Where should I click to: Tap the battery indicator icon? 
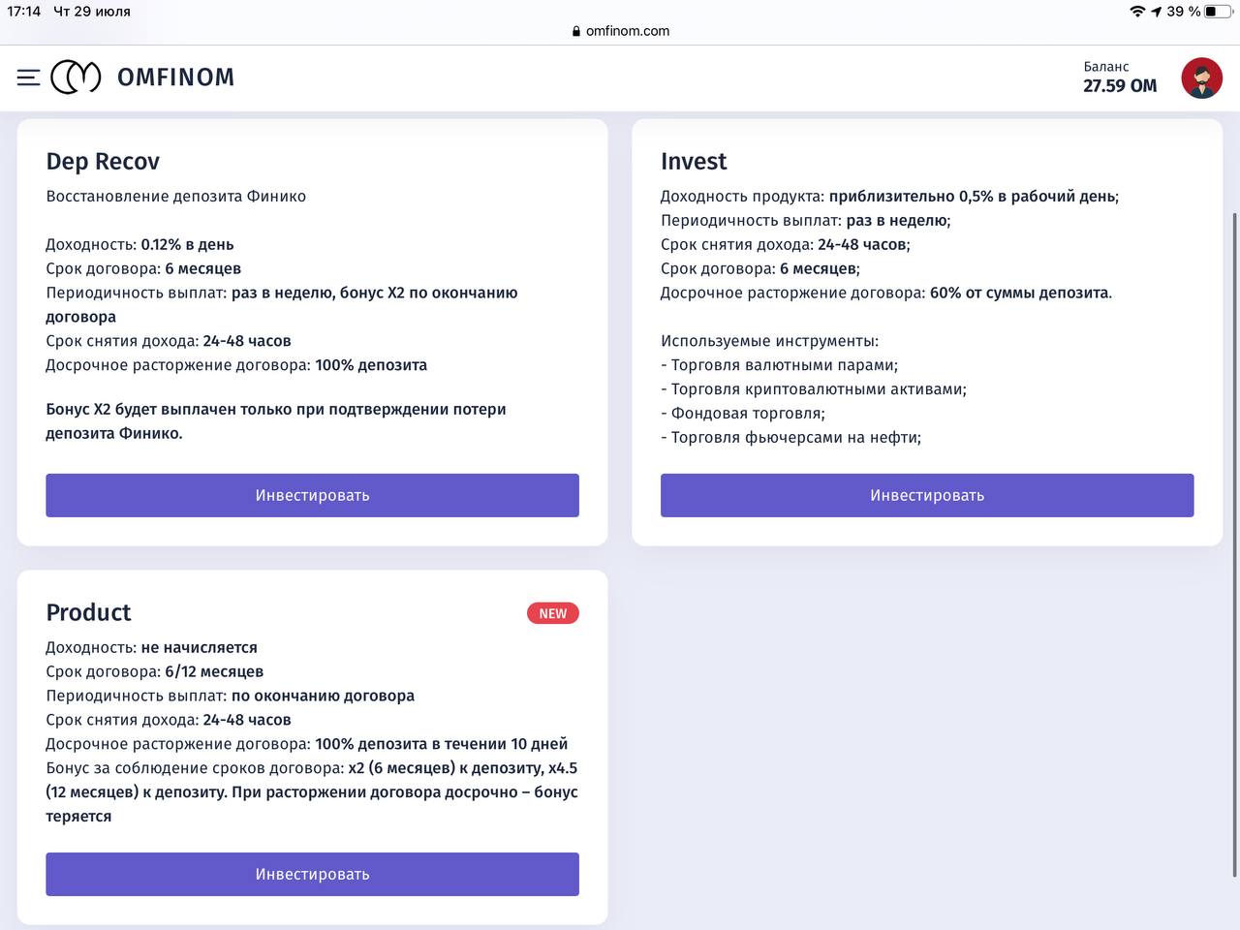click(x=1217, y=12)
